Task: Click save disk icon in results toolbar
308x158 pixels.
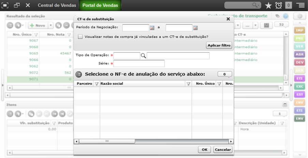Action: click(266, 25)
